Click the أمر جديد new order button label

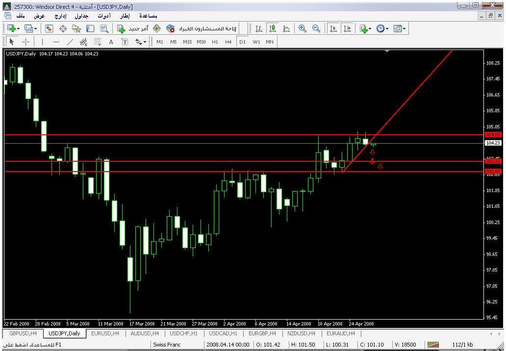tap(138, 29)
